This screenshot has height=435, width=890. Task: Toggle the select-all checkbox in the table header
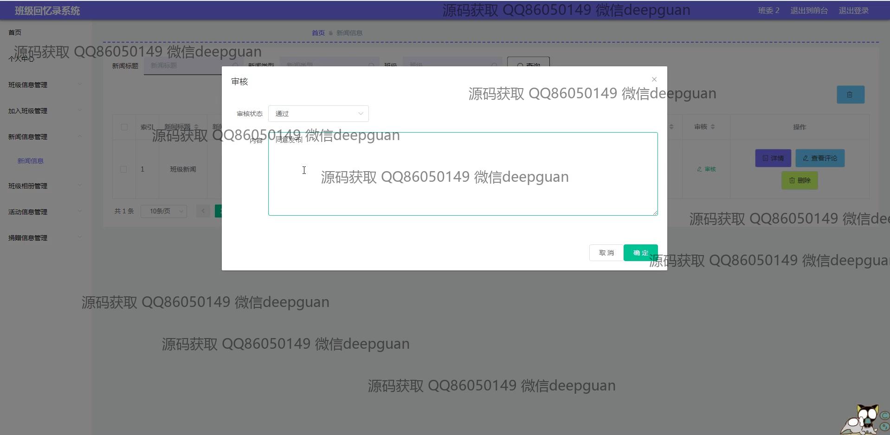pyautogui.click(x=124, y=127)
